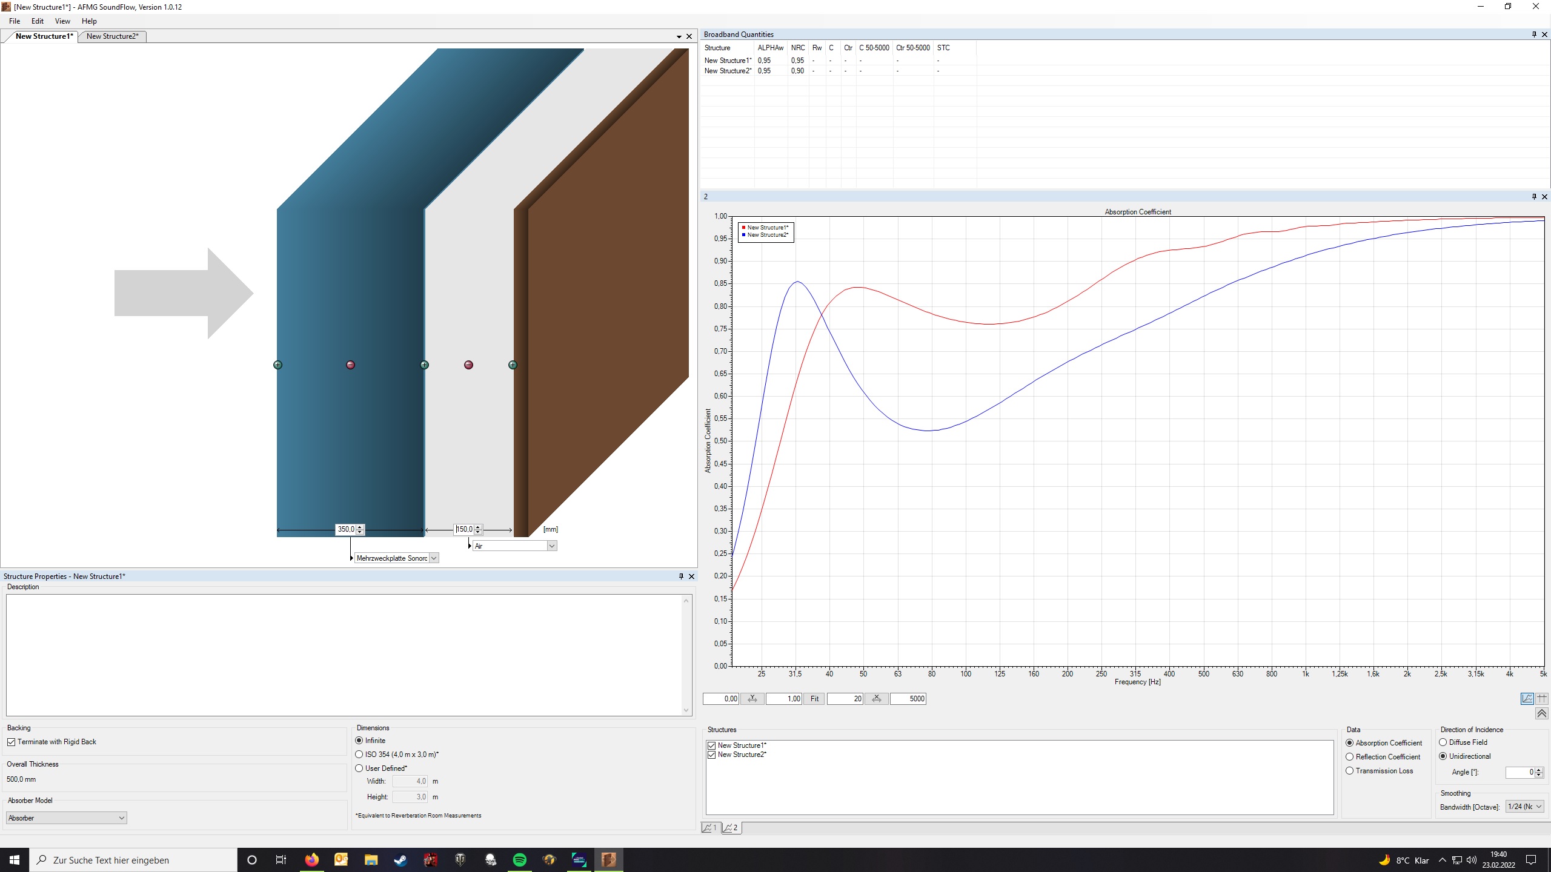Switch to the table view icon
Screen dimensions: 1551x872
(1542, 699)
